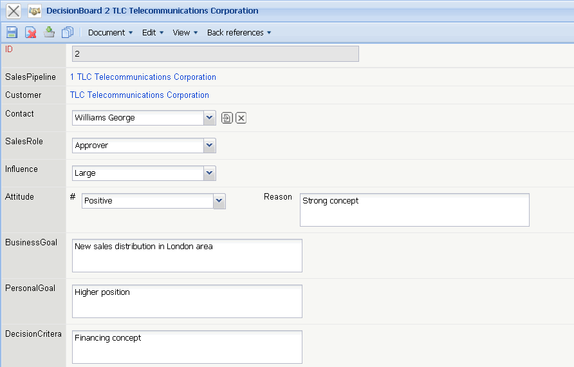Open the Document menu
Image resolution: width=574 pixels, height=367 pixels.
tap(110, 33)
